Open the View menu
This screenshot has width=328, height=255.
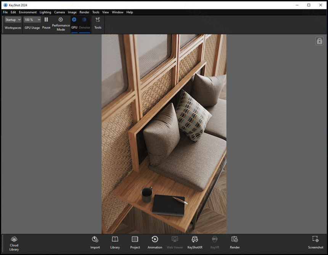click(105, 12)
